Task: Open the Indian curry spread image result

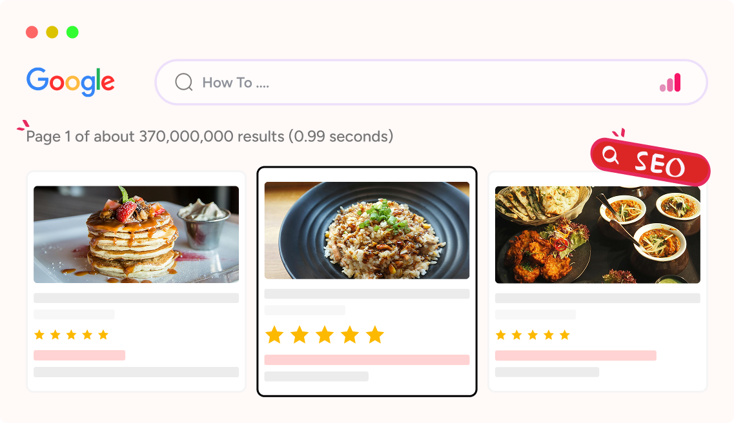Action: click(597, 234)
